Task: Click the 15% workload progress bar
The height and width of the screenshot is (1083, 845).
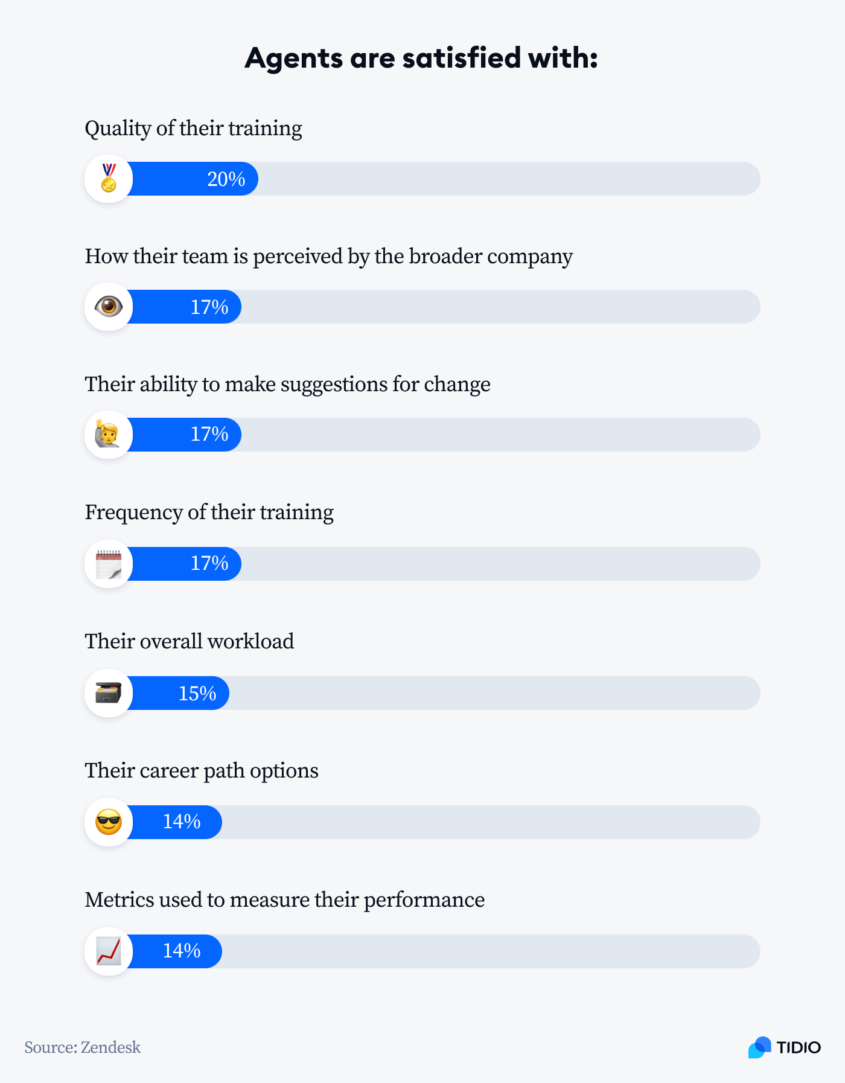Action: [177, 693]
